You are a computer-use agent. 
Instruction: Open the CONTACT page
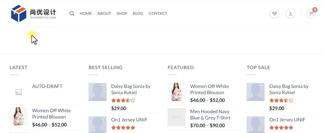tap(158, 13)
